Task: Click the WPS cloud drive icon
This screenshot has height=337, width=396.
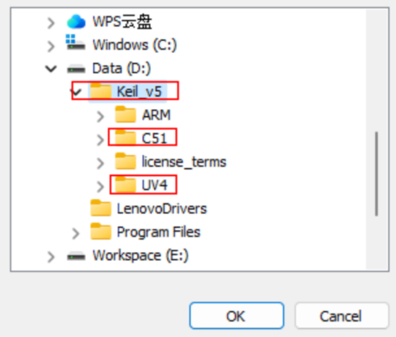Action: [x=76, y=22]
